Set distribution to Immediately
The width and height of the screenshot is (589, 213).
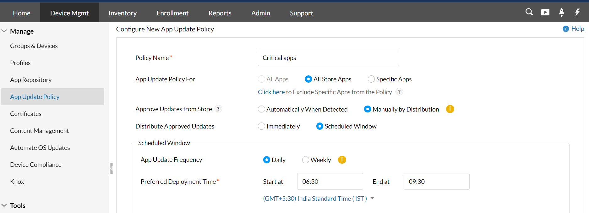tap(261, 126)
